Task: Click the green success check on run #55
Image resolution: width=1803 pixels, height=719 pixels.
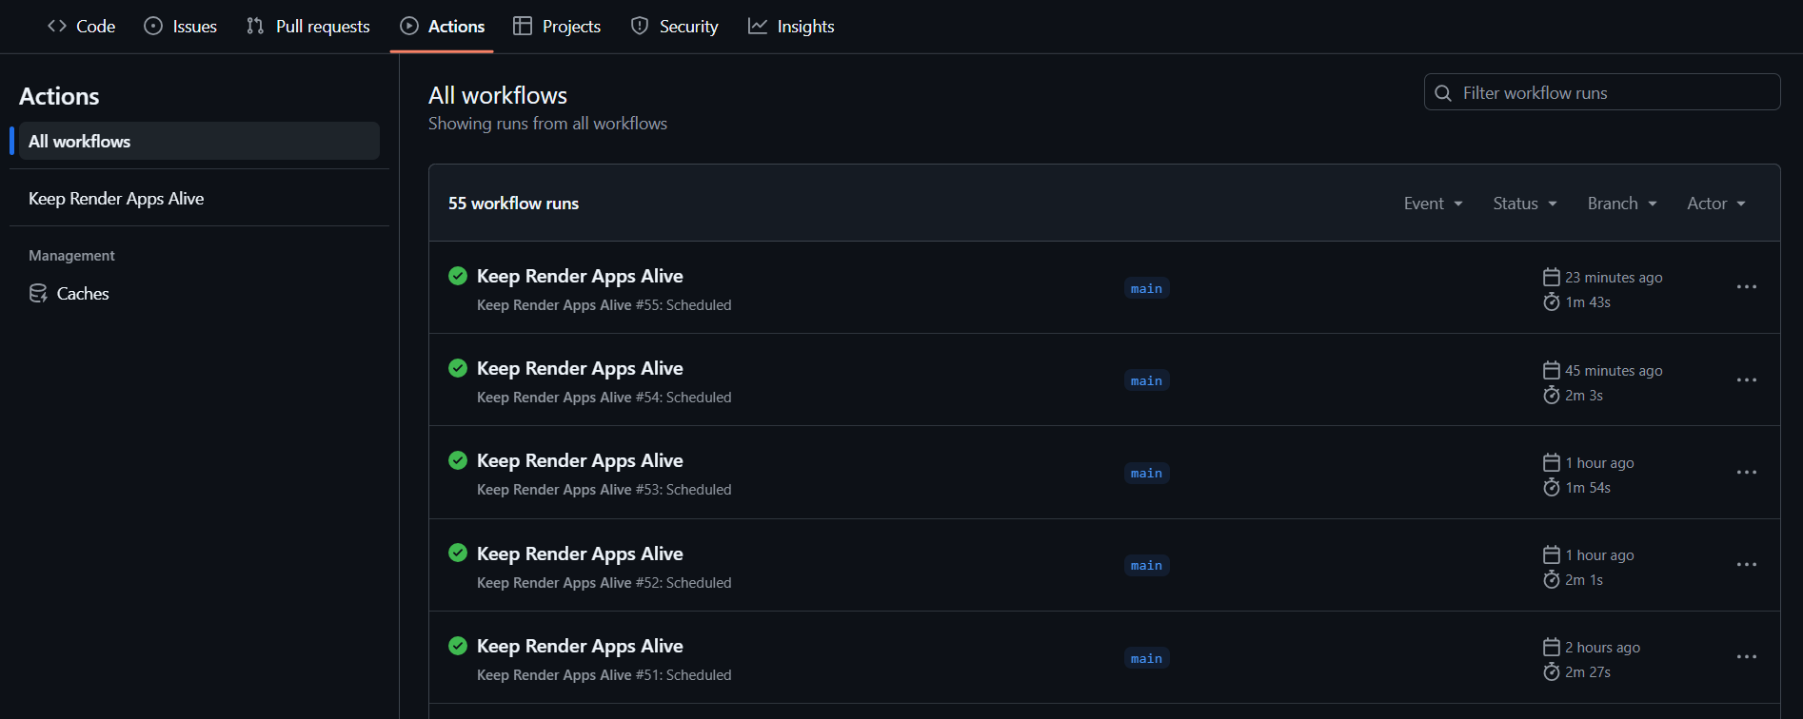Action: [x=458, y=276]
